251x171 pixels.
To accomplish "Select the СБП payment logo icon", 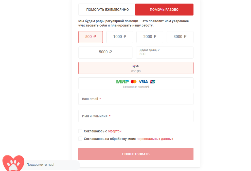I will pyautogui.click(x=136, y=66).
